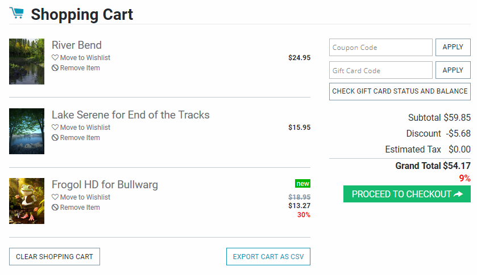The height and width of the screenshot is (275, 477).
Task: Click the shopping cart icon in header
Action: tap(16, 13)
